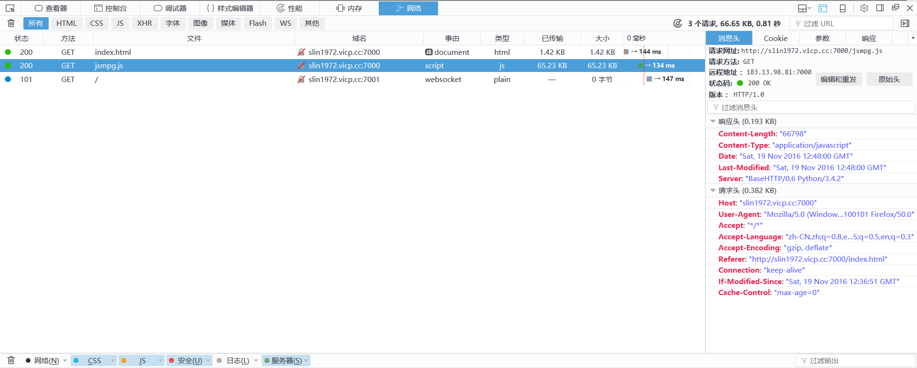
Task: Click the 过滤消息头 headers filter field
Action: tap(811, 107)
